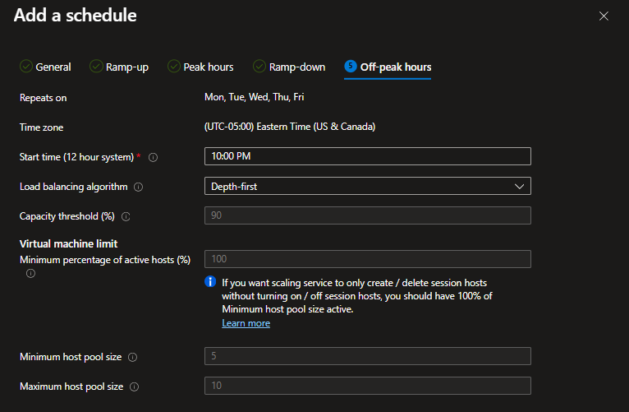Click the Repeats on label
This screenshot has height=412, width=629.
click(x=44, y=98)
